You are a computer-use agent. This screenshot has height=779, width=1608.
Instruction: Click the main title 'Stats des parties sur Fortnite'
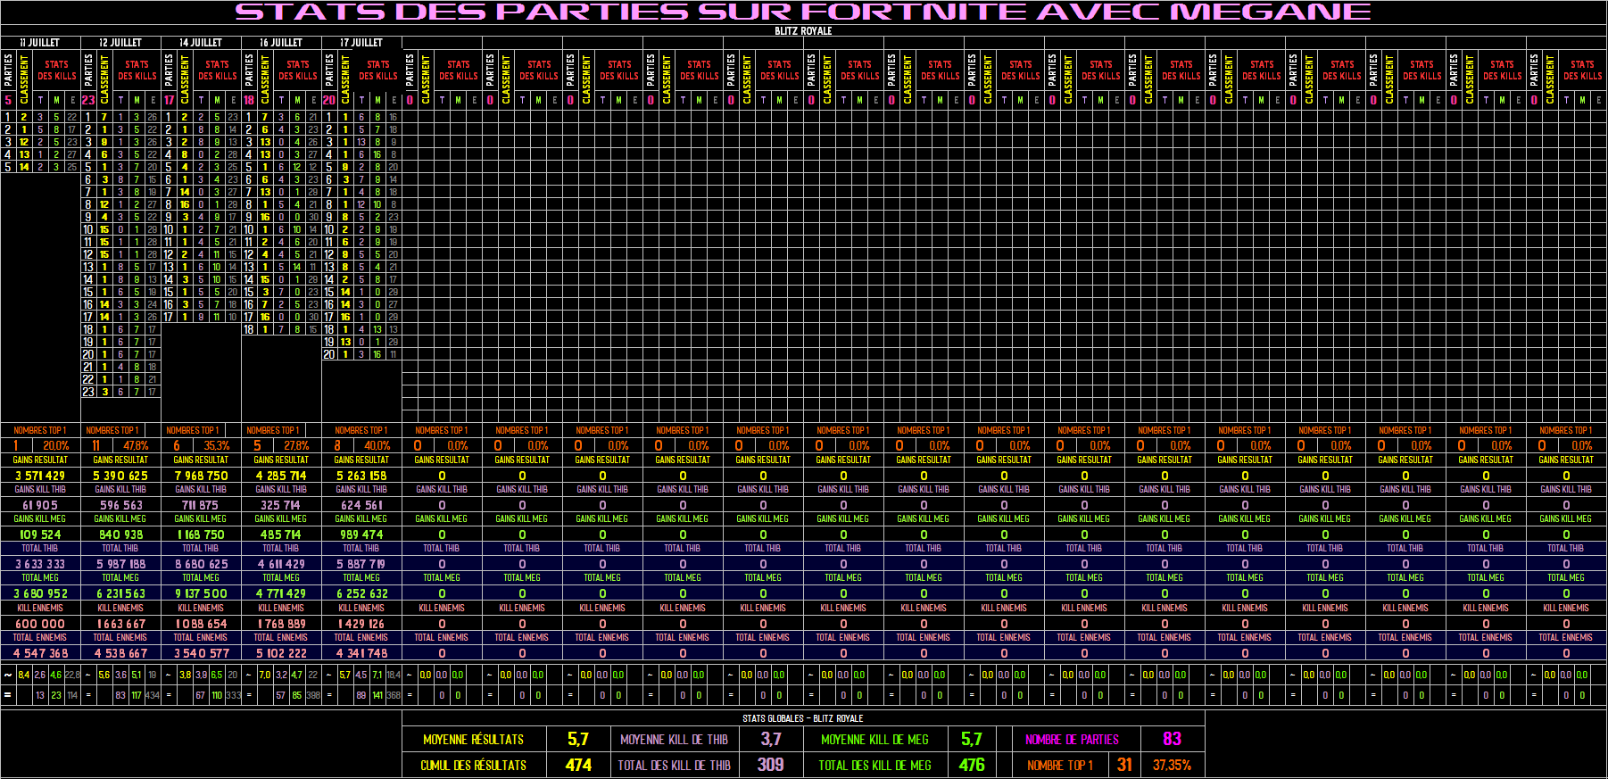[802, 12]
